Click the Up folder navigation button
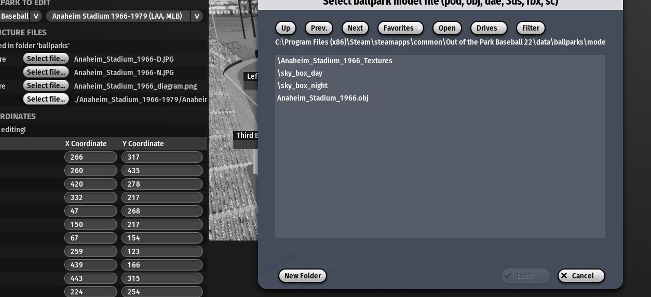Viewport: 651px width, 297px height. (x=286, y=28)
